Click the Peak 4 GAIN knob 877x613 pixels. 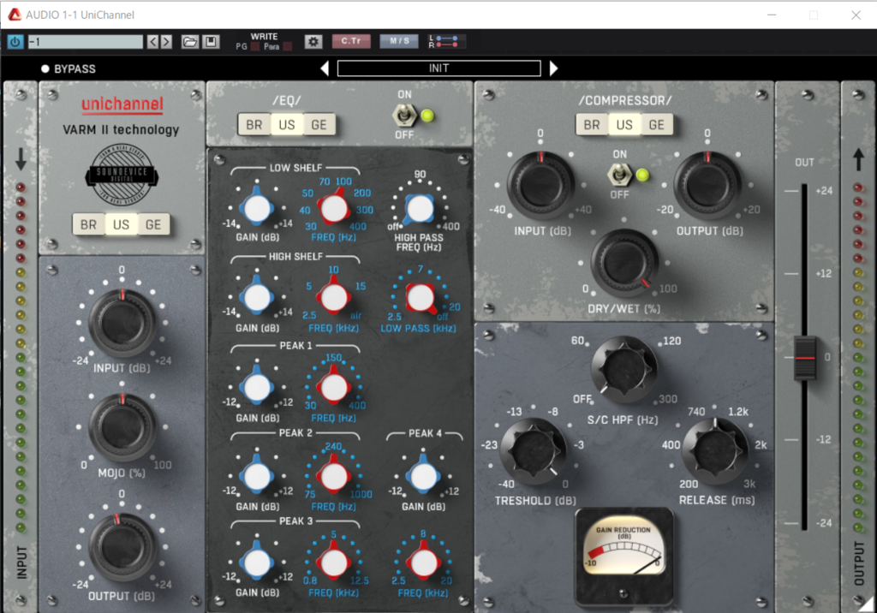[423, 476]
